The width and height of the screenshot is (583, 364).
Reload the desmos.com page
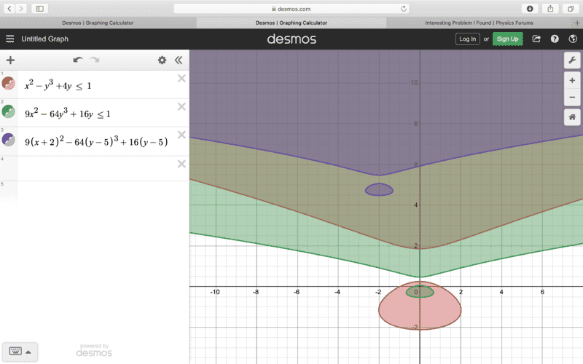click(404, 9)
